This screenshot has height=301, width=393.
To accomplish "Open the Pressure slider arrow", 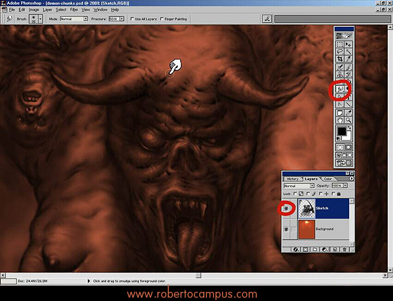I will [122, 19].
